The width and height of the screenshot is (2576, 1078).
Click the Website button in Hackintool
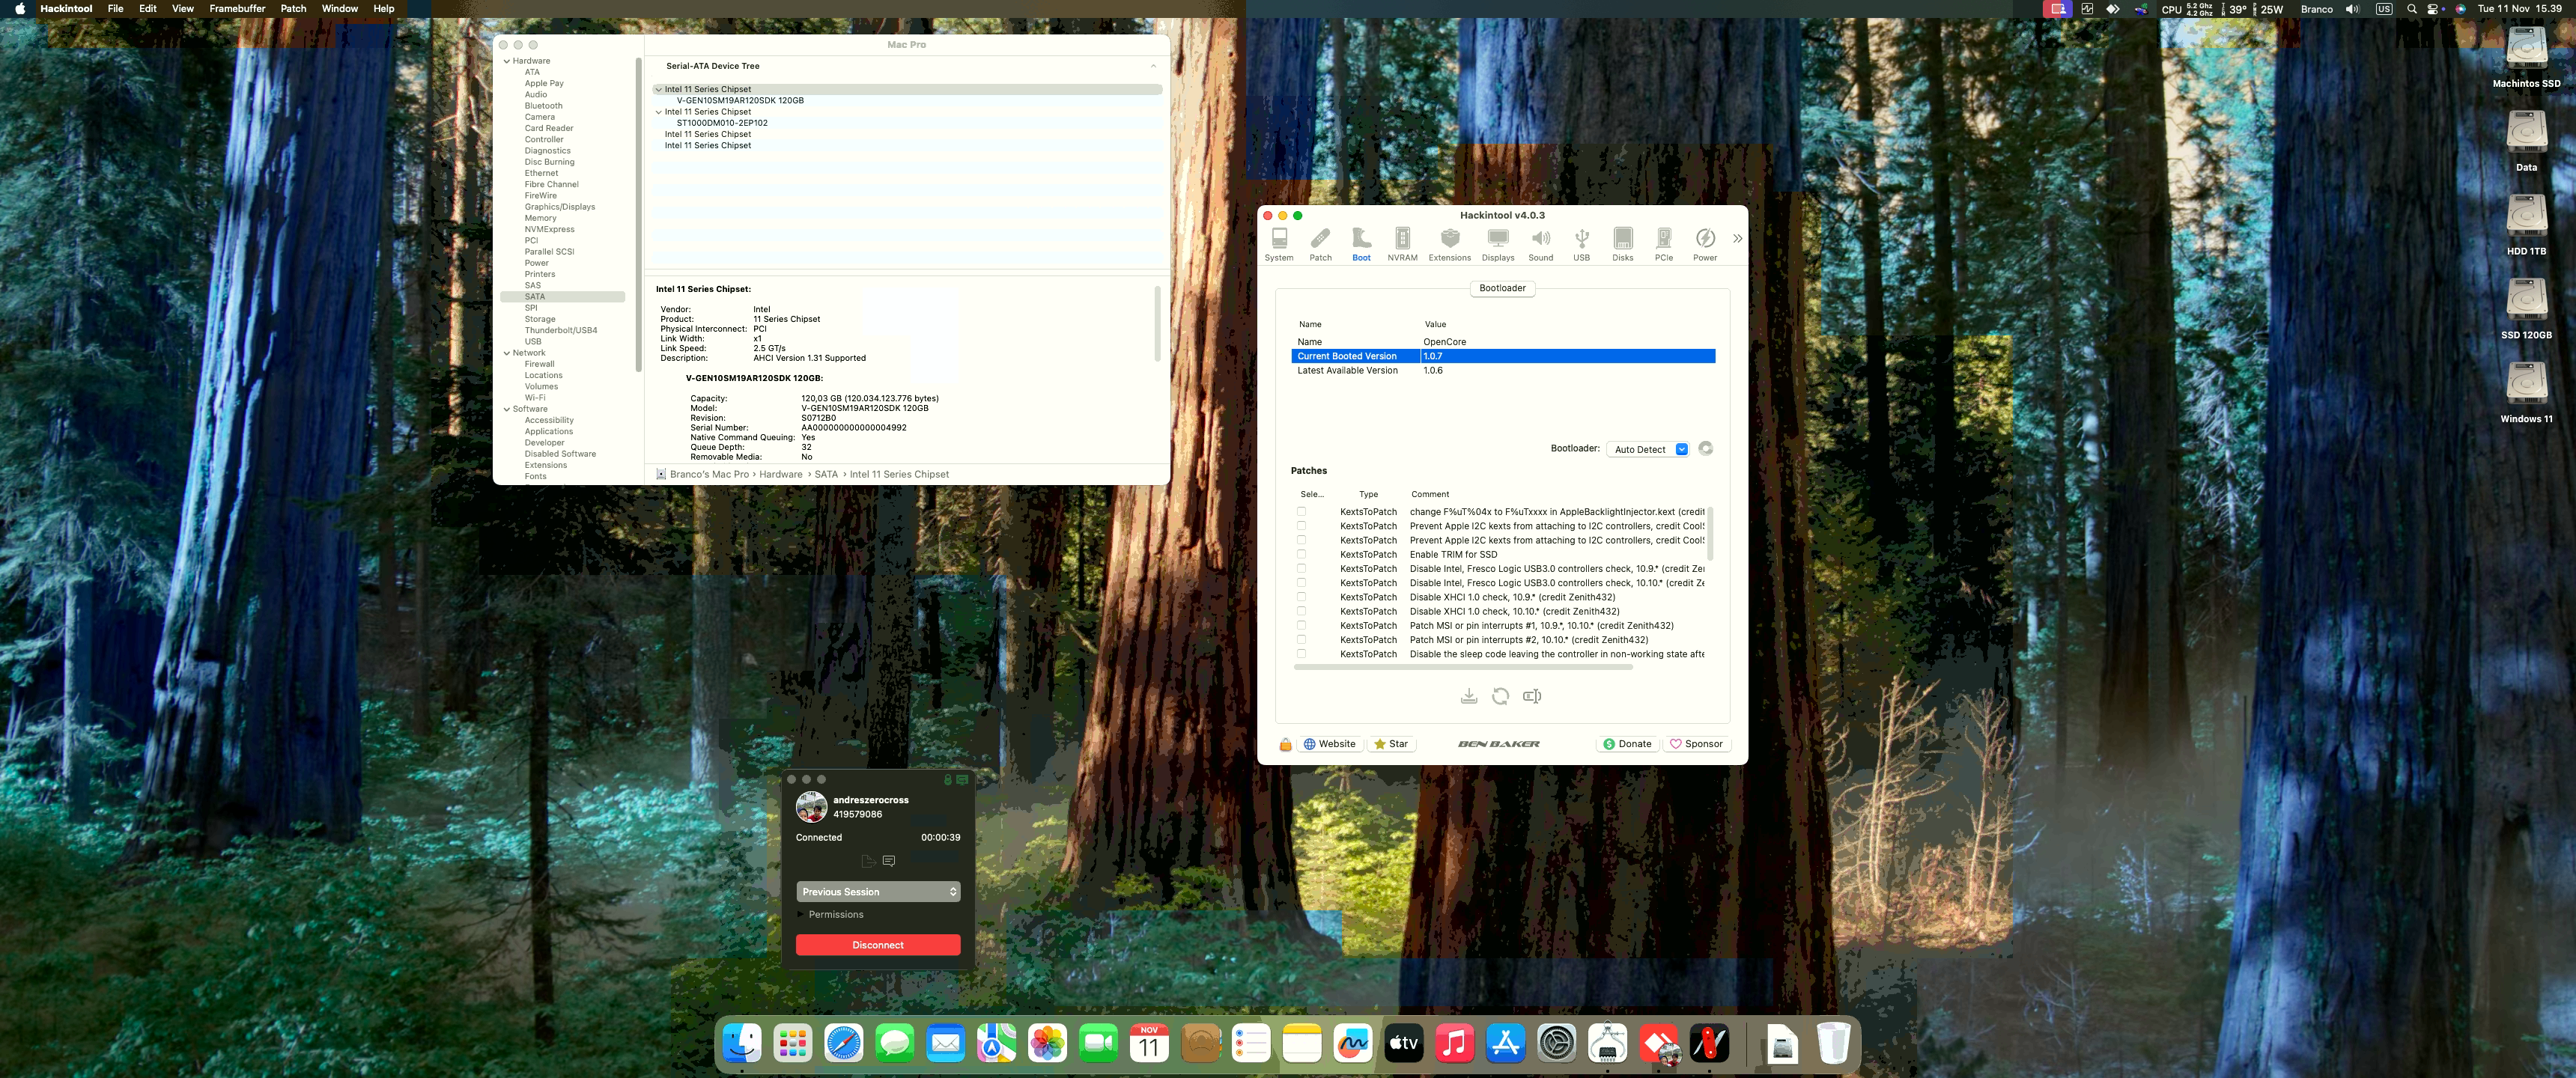coord(1329,744)
